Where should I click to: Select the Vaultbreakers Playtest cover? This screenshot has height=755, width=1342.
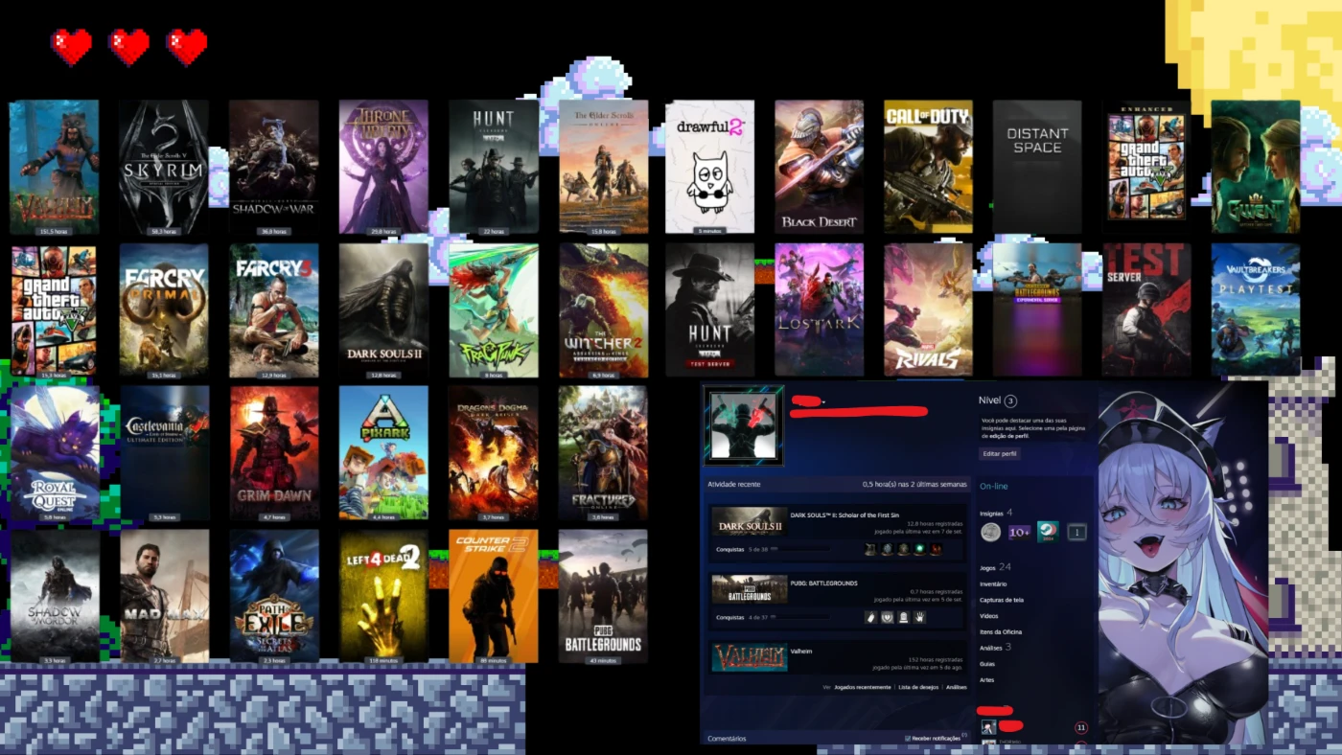point(1256,309)
